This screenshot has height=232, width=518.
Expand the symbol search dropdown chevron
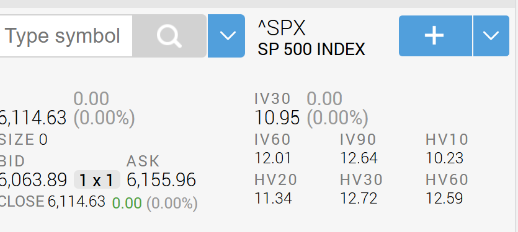coord(226,36)
